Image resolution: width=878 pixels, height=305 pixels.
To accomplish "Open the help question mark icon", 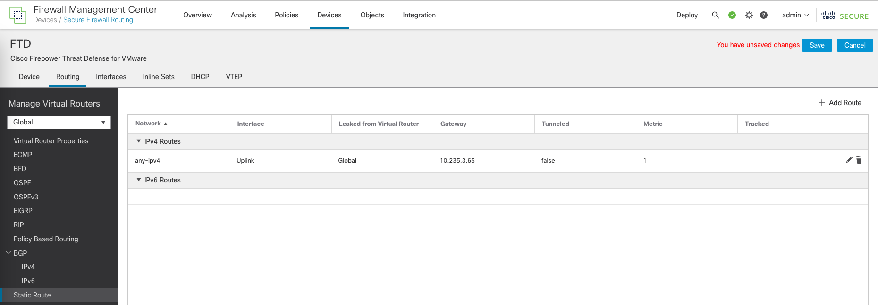I will click(764, 15).
